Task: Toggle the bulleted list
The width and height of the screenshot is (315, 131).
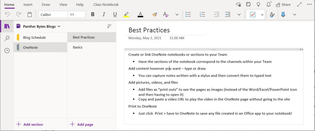Action: [x=188, y=15]
